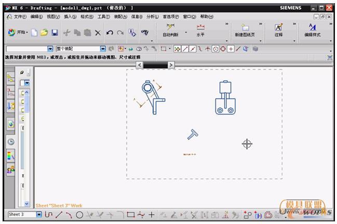The height and width of the screenshot is (224, 337).
Task: Click the Undo arrow icon
Action: click(110, 33)
